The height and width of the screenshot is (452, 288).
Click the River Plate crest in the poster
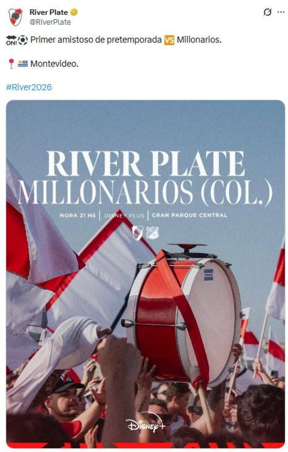137,233
